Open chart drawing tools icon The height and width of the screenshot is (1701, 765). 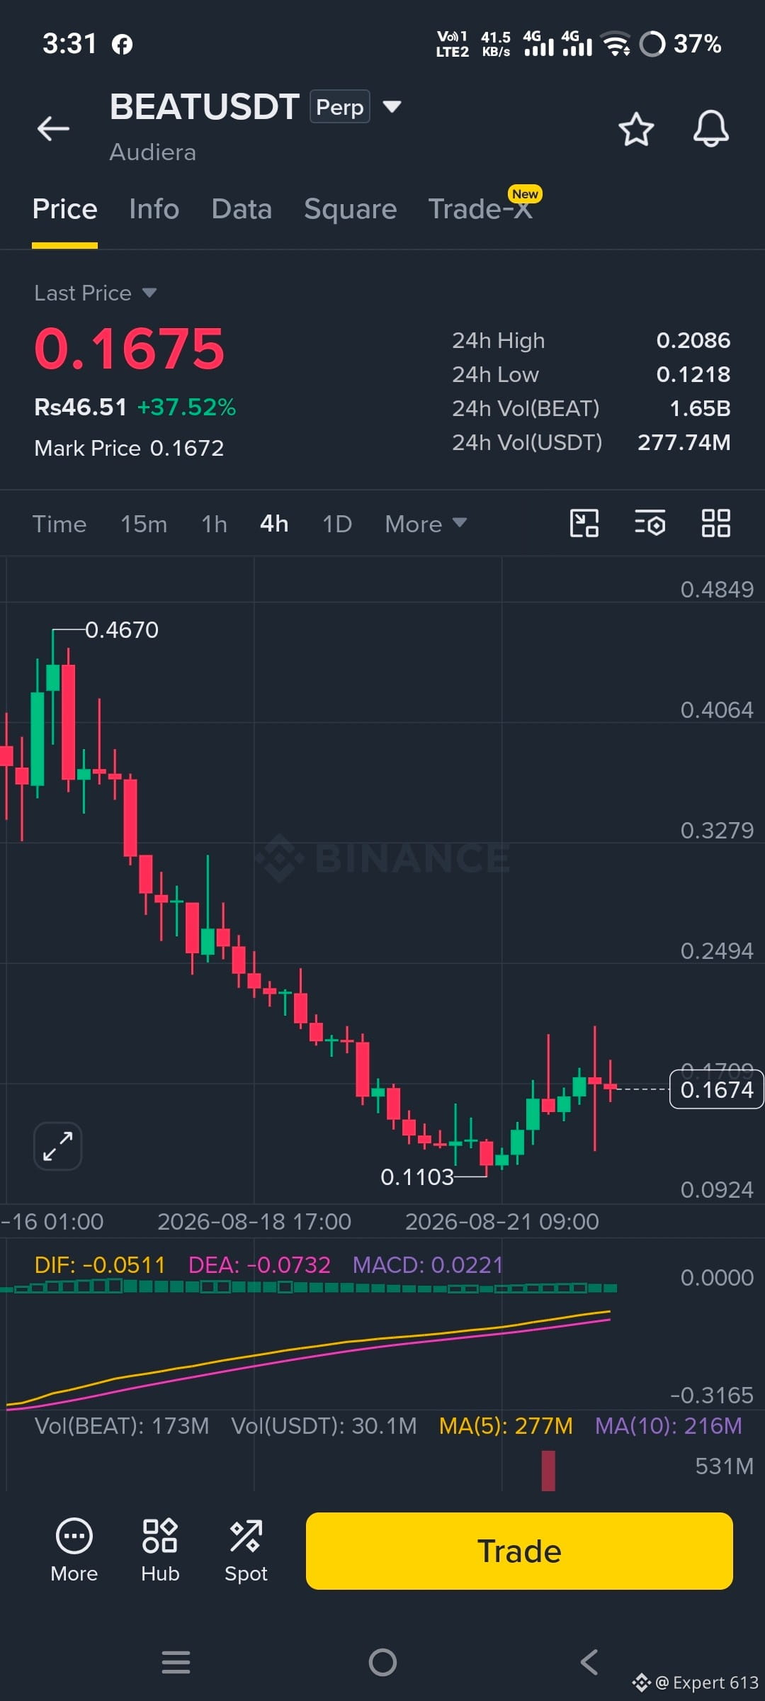tap(584, 524)
